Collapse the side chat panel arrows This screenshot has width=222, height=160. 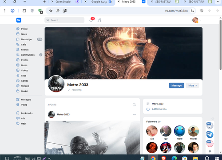tap(213, 118)
